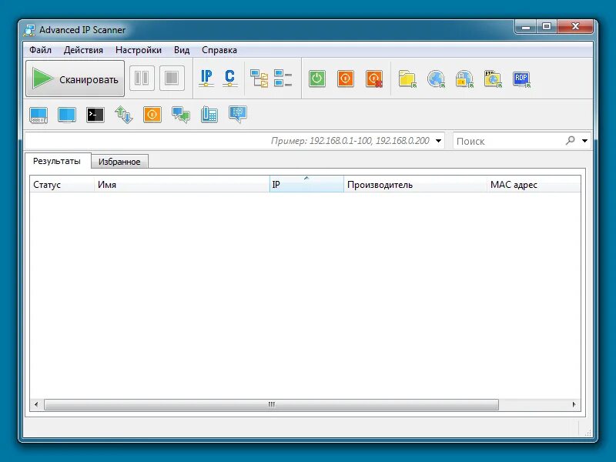Click the horizontal scrollbar thumb
Image resolution: width=616 pixels, height=462 pixels.
coord(272,404)
